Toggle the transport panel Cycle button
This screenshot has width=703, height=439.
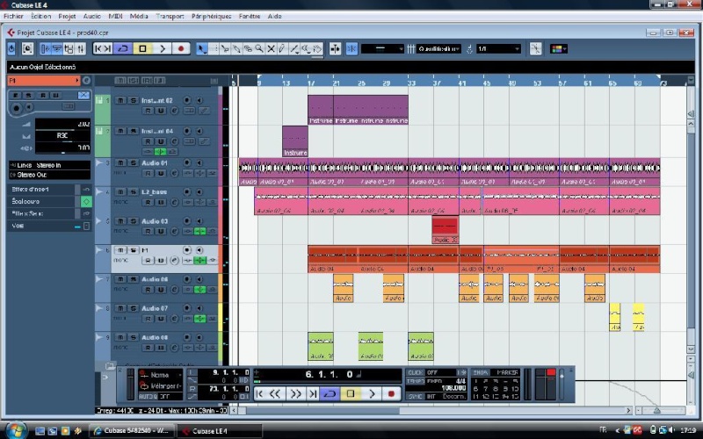point(330,393)
